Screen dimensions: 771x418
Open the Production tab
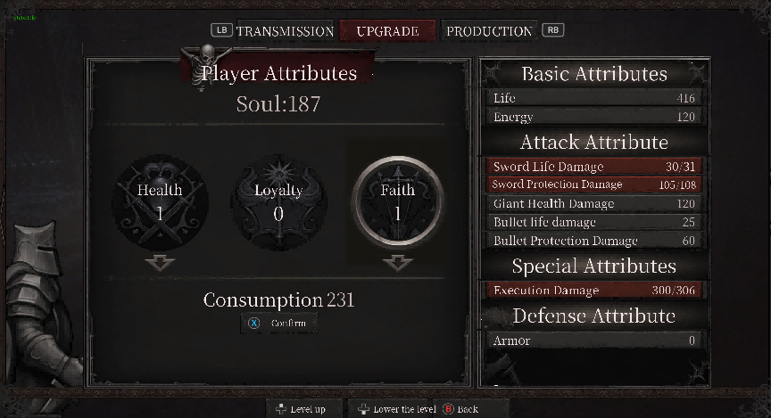tap(489, 31)
